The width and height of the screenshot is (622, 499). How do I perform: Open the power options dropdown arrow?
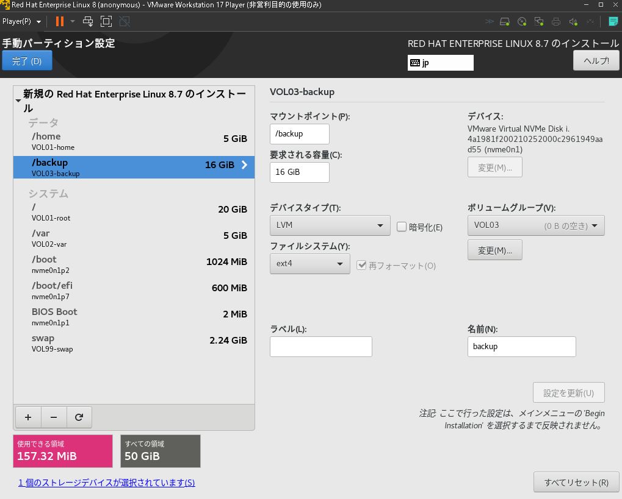click(73, 21)
